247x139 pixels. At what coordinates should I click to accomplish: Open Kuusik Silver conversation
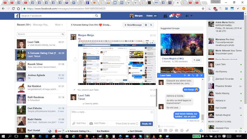(41, 66)
